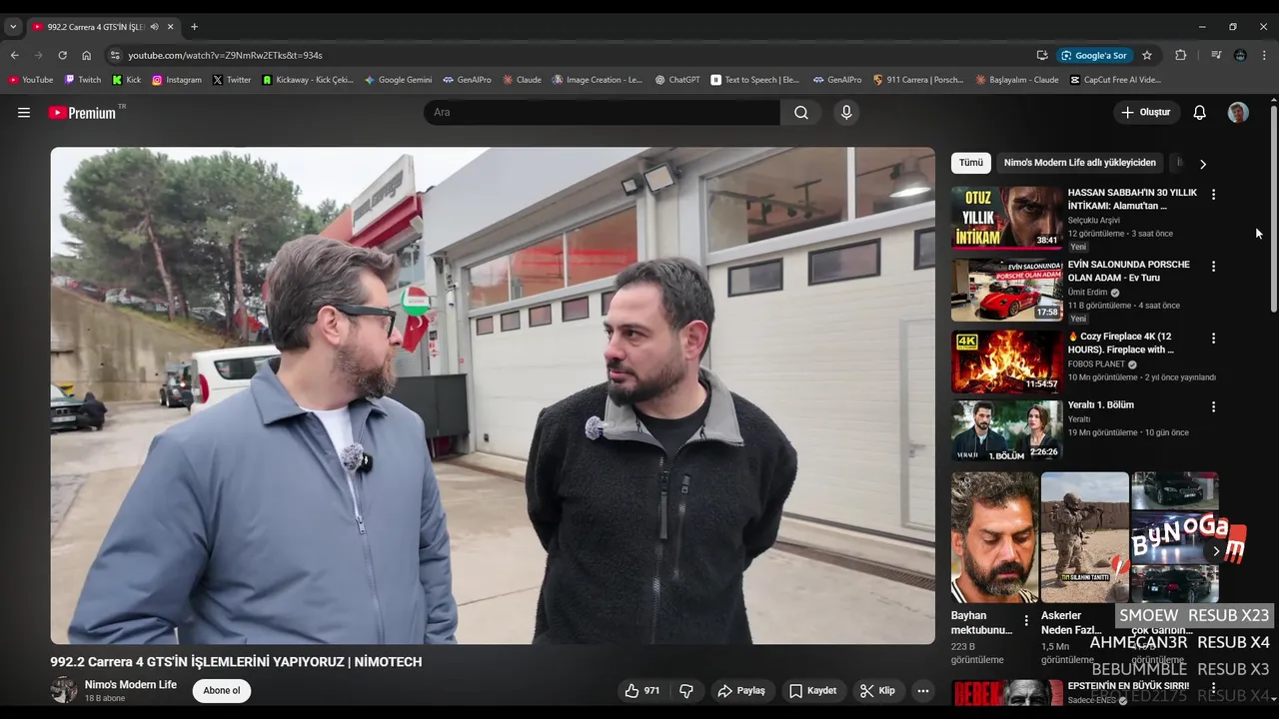Open YouTube notifications bell
The width and height of the screenshot is (1279, 719).
coord(1199,113)
